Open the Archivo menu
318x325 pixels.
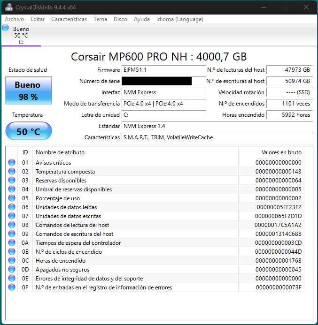(x=14, y=19)
